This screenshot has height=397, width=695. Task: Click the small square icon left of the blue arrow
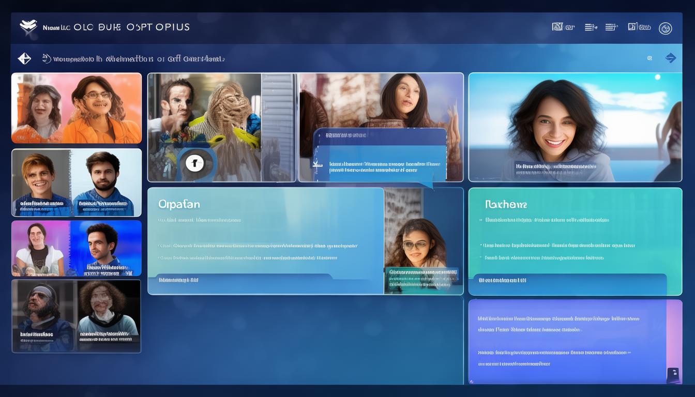point(649,58)
